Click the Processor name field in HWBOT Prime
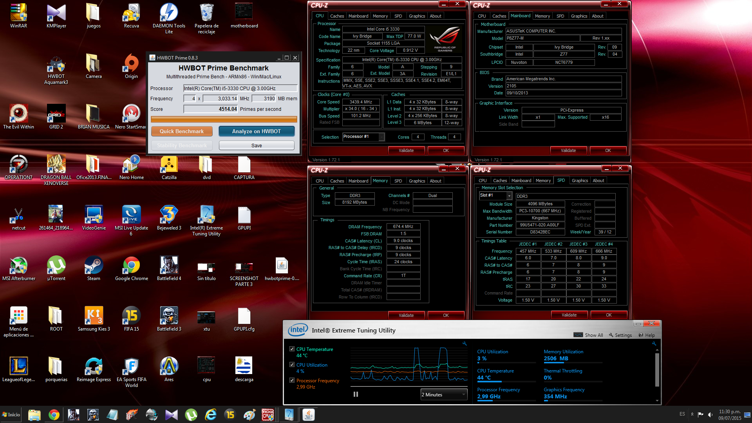Screen dimensions: 752x423 240,89
